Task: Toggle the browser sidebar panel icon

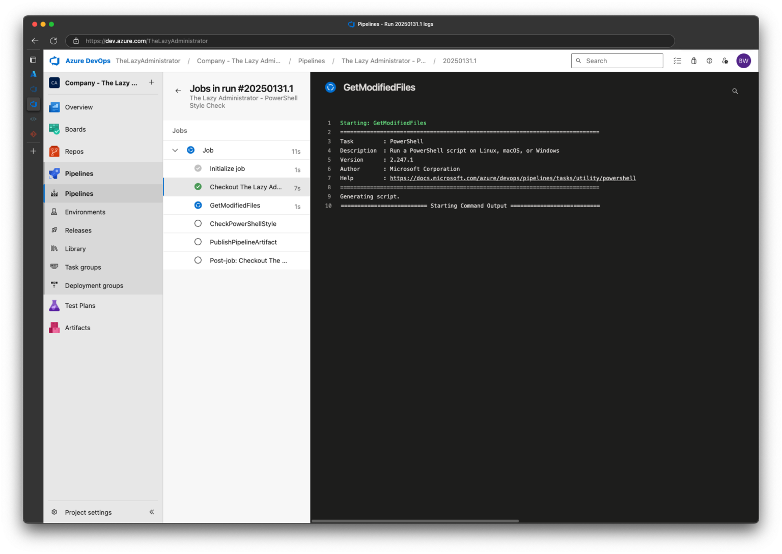Action: tap(33, 60)
